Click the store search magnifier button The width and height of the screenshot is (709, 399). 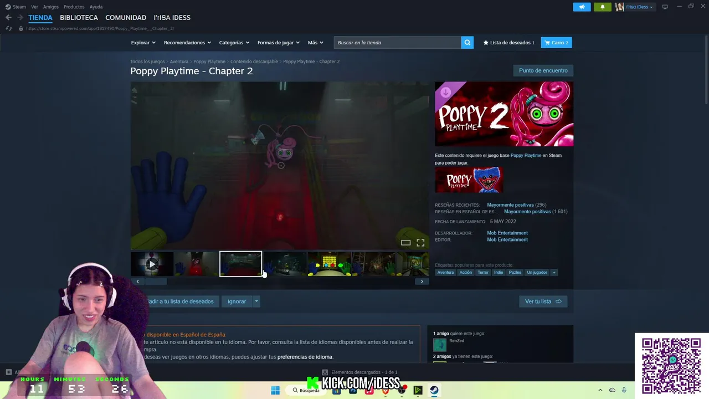(467, 43)
